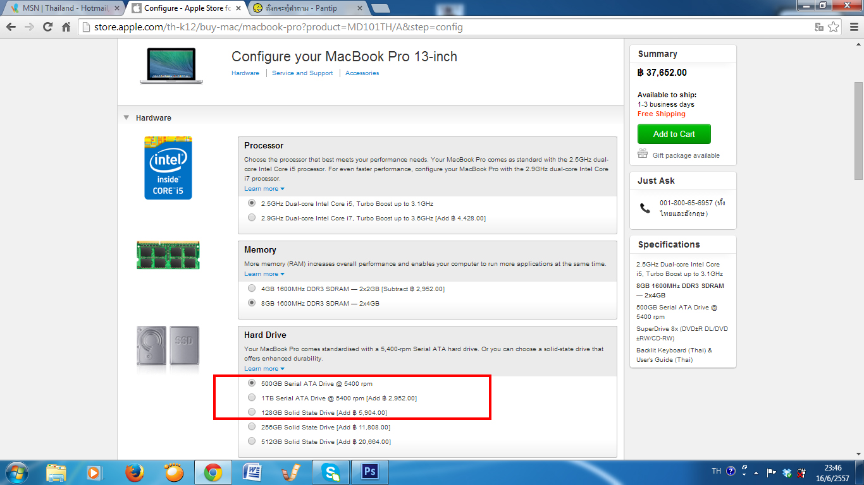Click the Dropbox tray icon
Viewport: 864px width, 485px height.
[787, 472]
